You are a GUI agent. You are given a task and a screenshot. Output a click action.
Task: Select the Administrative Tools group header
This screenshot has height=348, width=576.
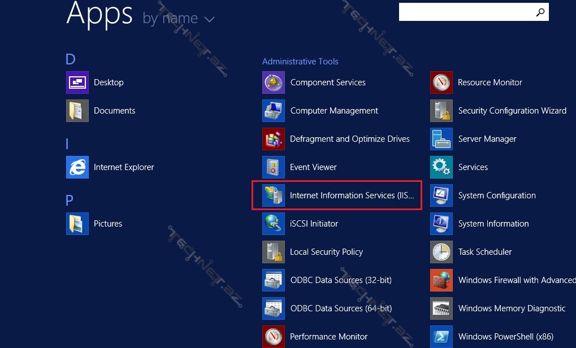click(300, 61)
